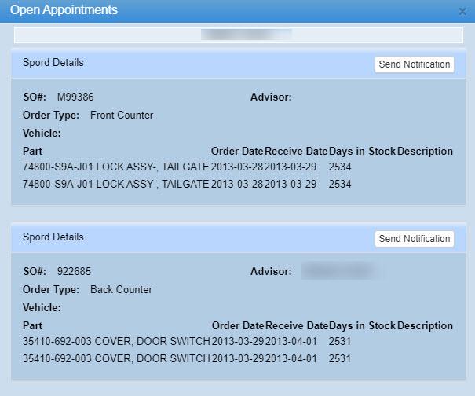Send notification for SO 922685
Image resolution: width=475 pixels, height=396 pixels.
tap(414, 239)
